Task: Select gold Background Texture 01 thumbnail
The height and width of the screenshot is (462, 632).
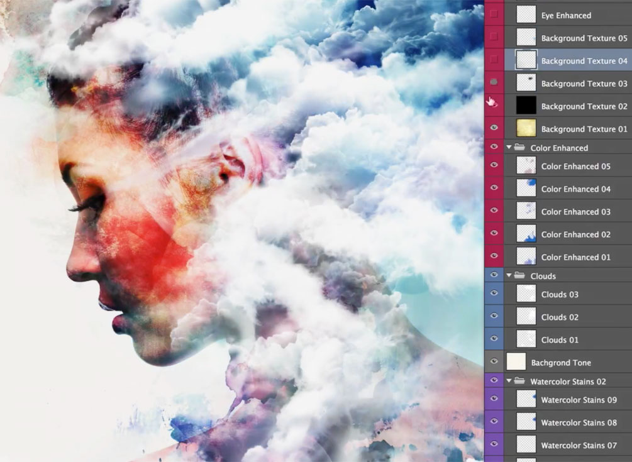Action: coord(526,128)
